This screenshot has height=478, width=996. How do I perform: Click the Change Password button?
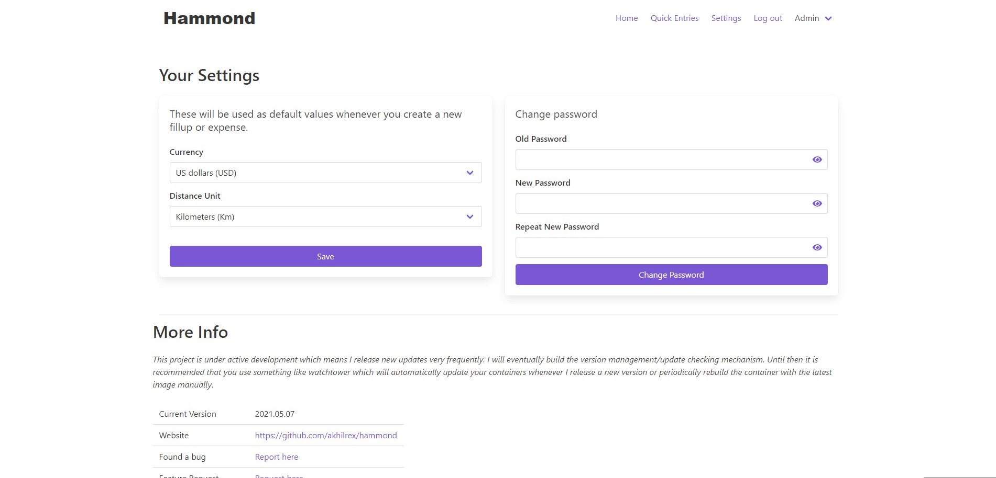671,275
